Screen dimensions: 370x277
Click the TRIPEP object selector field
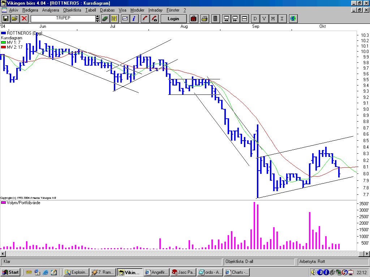pos(63,19)
